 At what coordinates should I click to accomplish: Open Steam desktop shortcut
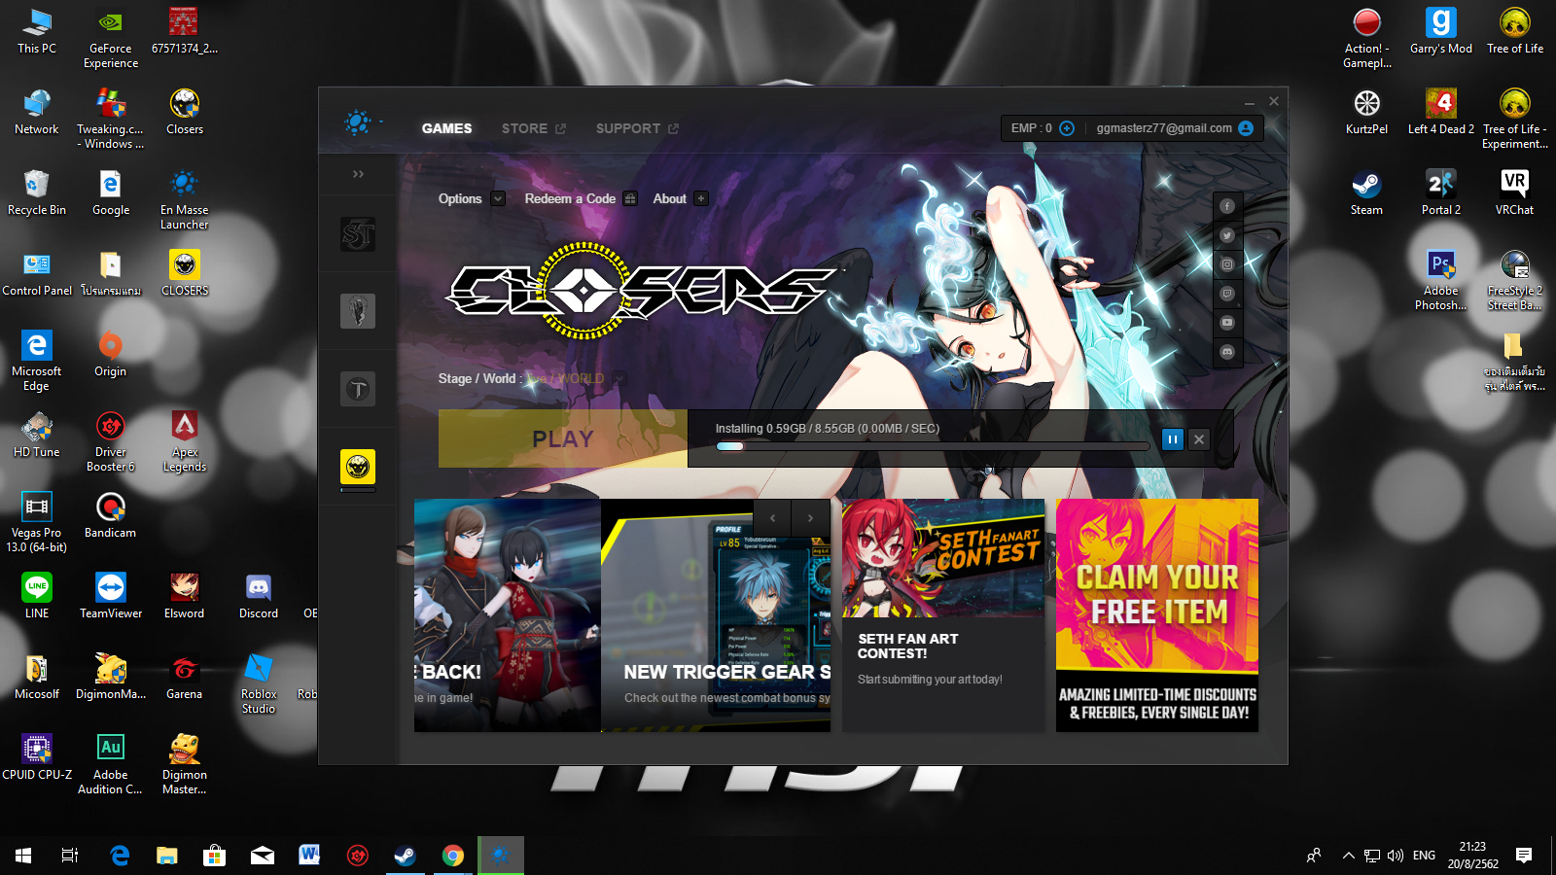pyautogui.click(x=1366, y=192)
